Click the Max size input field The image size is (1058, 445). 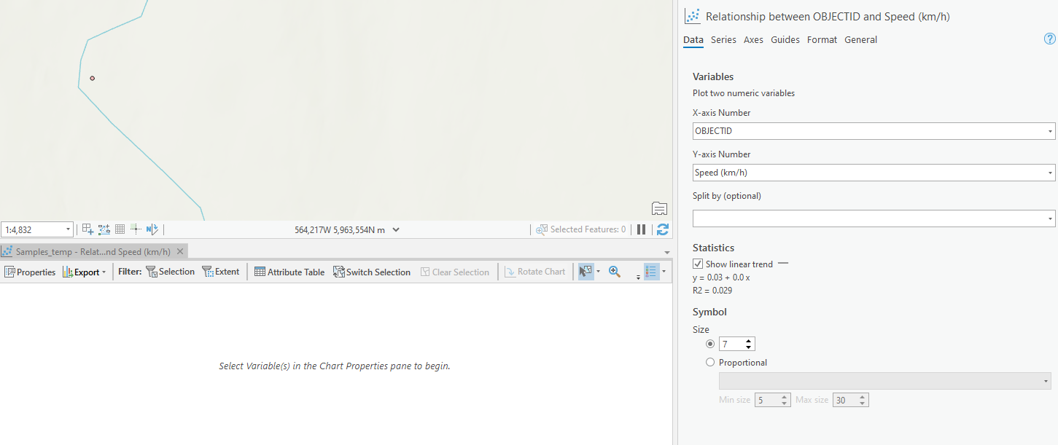point(846,399)
